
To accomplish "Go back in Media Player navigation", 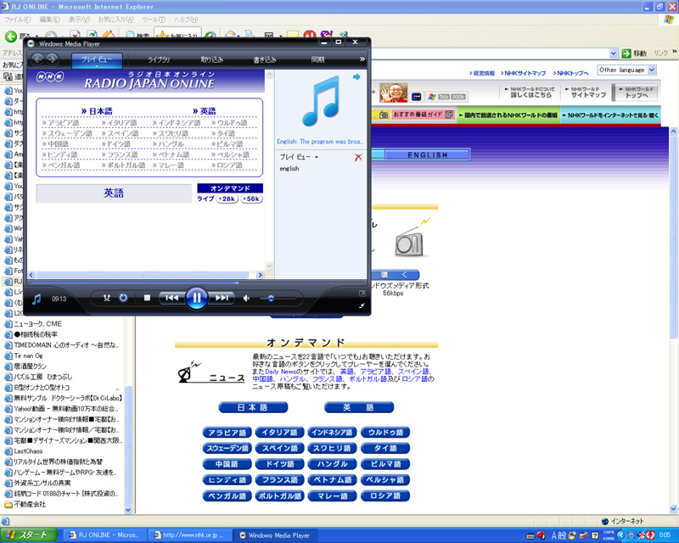I will tap(37, 59).
